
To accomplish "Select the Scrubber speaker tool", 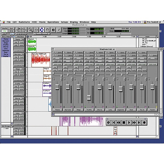I will click(x=53, y=30).
